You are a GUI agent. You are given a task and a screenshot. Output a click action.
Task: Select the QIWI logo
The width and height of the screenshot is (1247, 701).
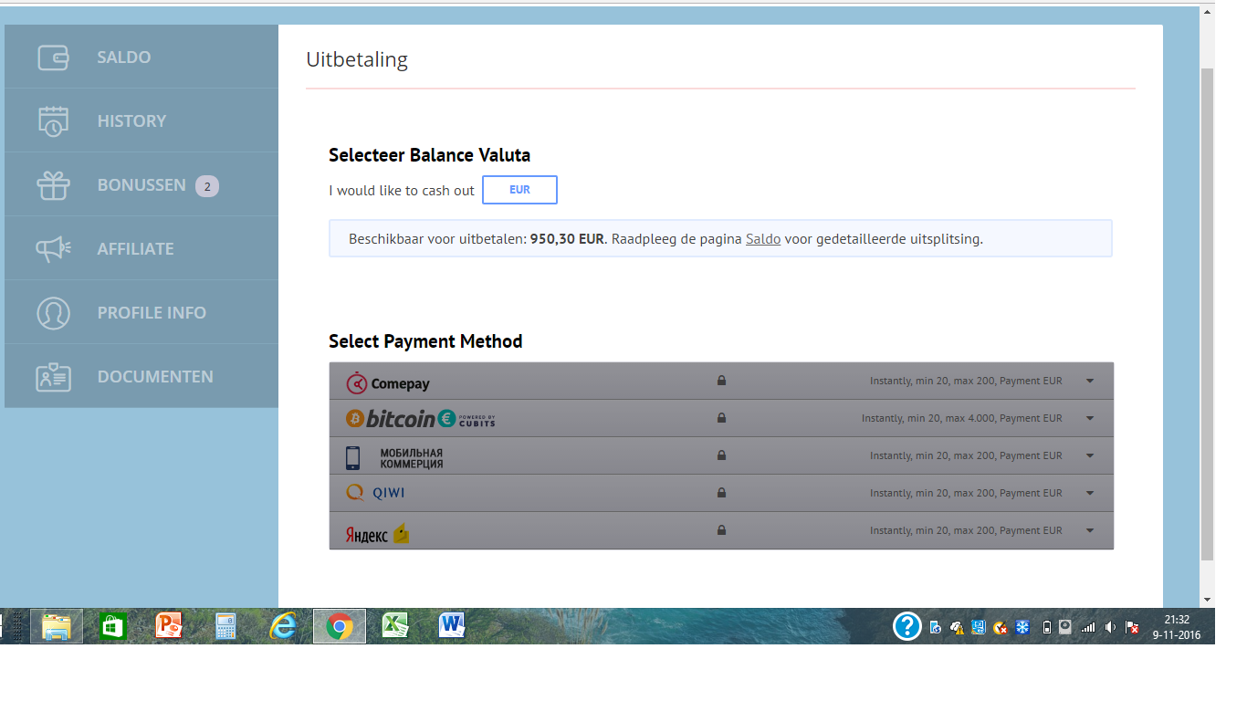click(x=375, y=493)
